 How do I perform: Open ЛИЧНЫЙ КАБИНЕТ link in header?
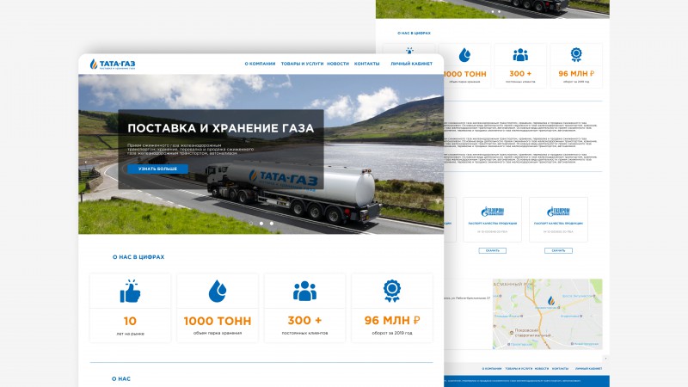coord(411,64)
